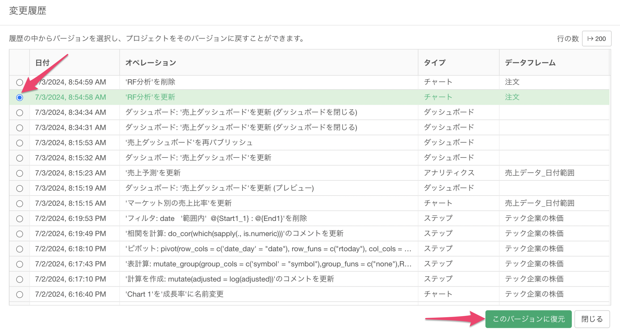Click the 日付 column header

tap(42, 63)
